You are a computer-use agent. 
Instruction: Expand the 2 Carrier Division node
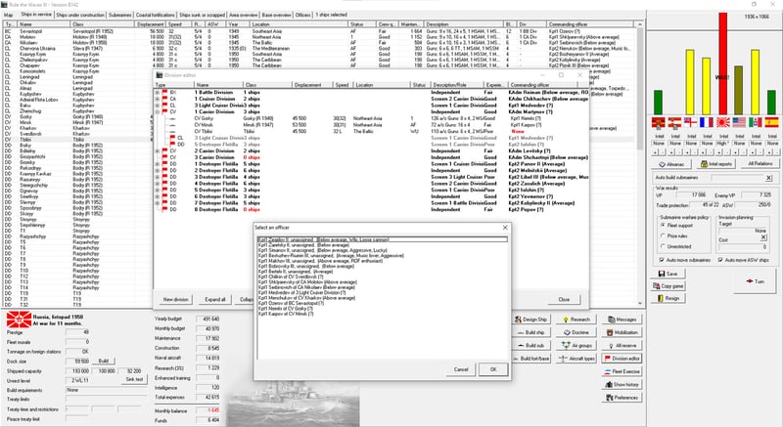158,151
